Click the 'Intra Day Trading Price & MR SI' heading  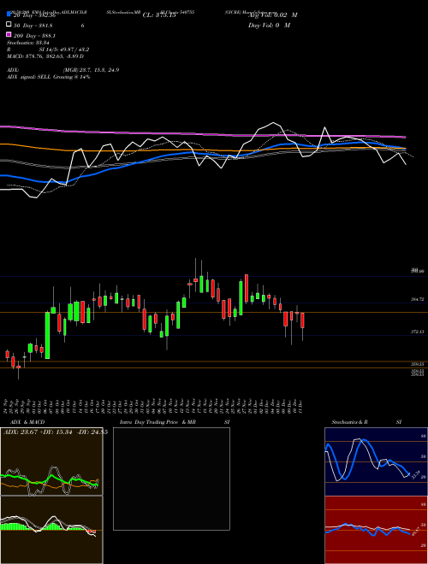point(175,422)
